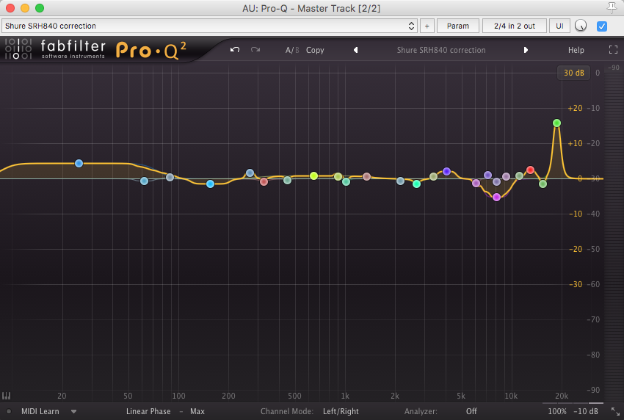The image size is (624, 420).
Task: Toggle the analyzer Off setting
Action: 471,411
